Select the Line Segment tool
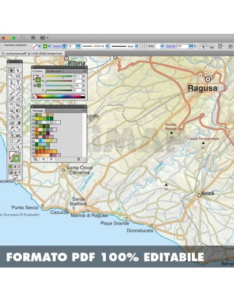 12,88
